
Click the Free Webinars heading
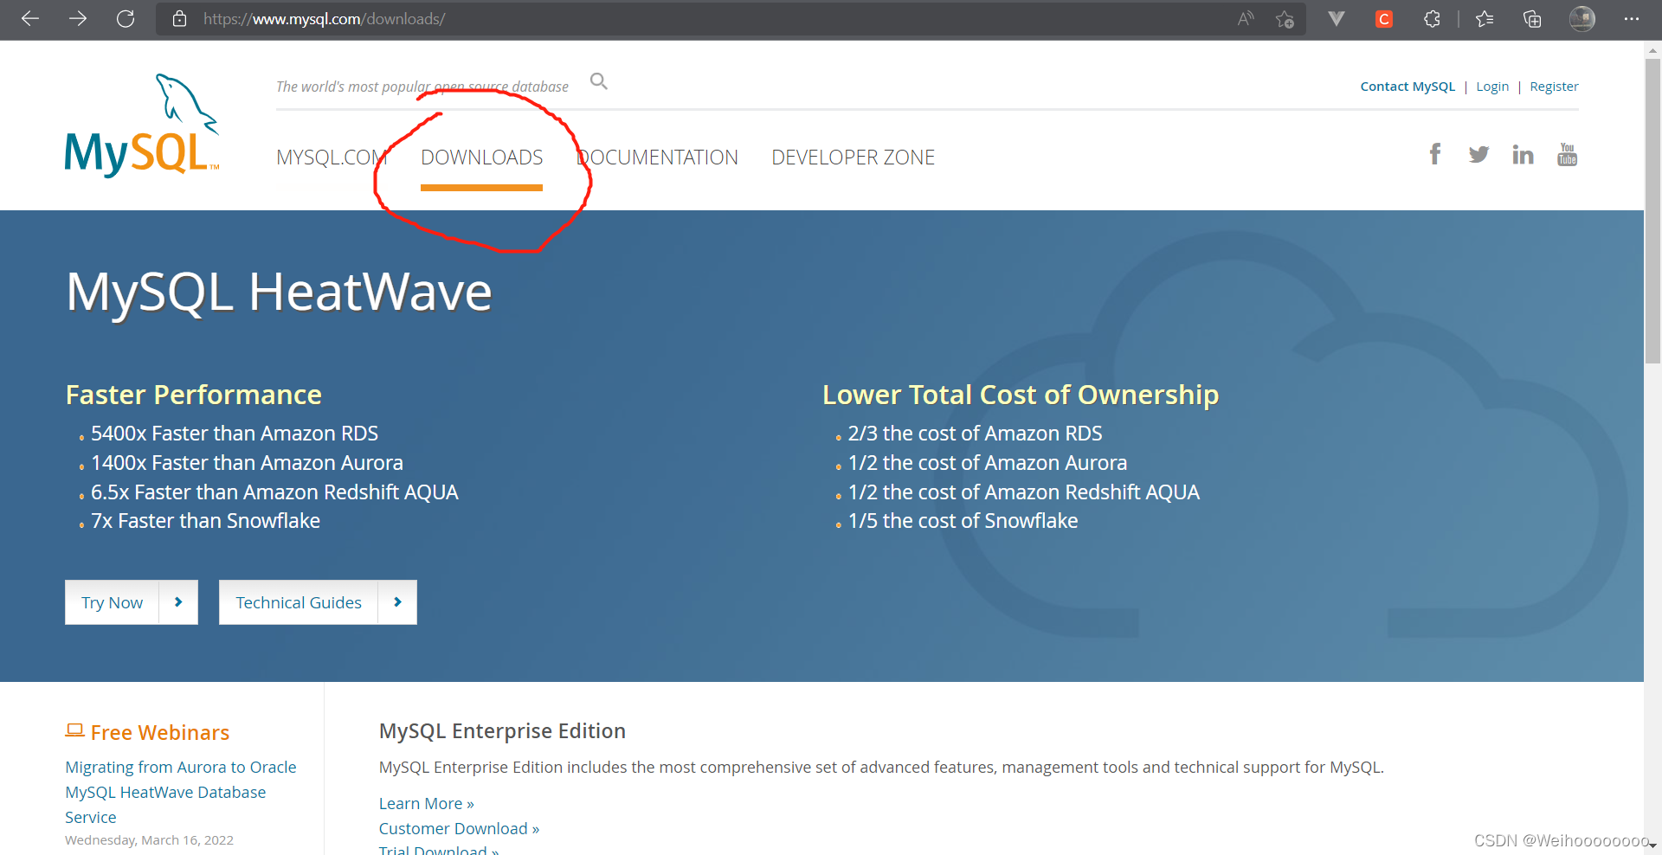[160, 733]
